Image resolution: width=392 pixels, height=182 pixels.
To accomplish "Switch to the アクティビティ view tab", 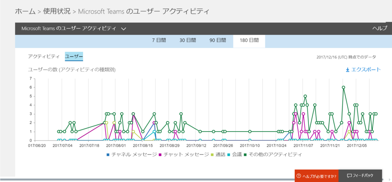I will (x=44, y=56).
